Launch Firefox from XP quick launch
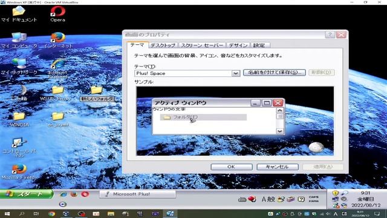 (74, 194)
